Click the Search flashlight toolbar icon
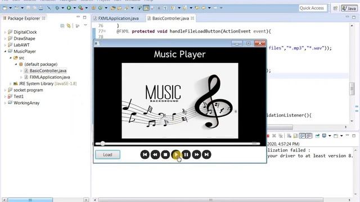The image size is (360, 202). pos(127,8)
